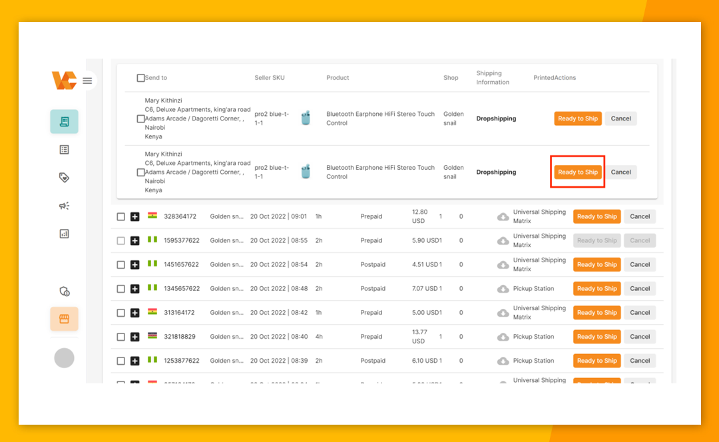Click the second blue earphone product thumbnail
This screenshot has height=442, width=719.
306,172
